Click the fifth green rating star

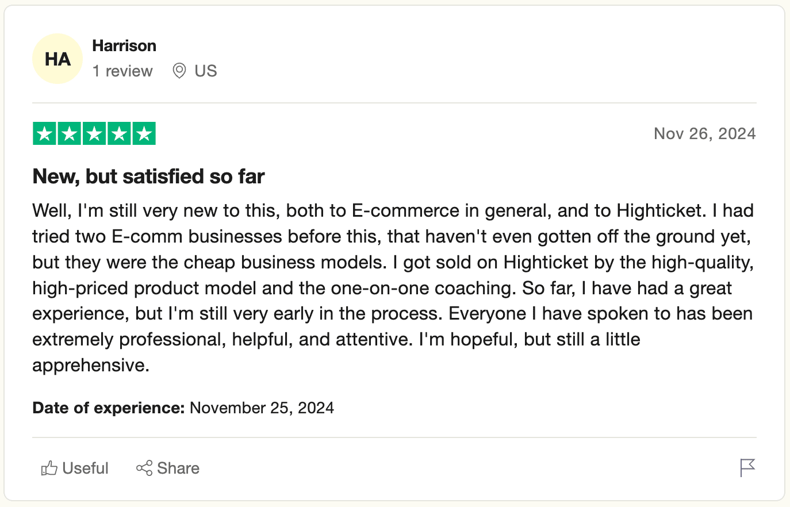click(144, 134)
